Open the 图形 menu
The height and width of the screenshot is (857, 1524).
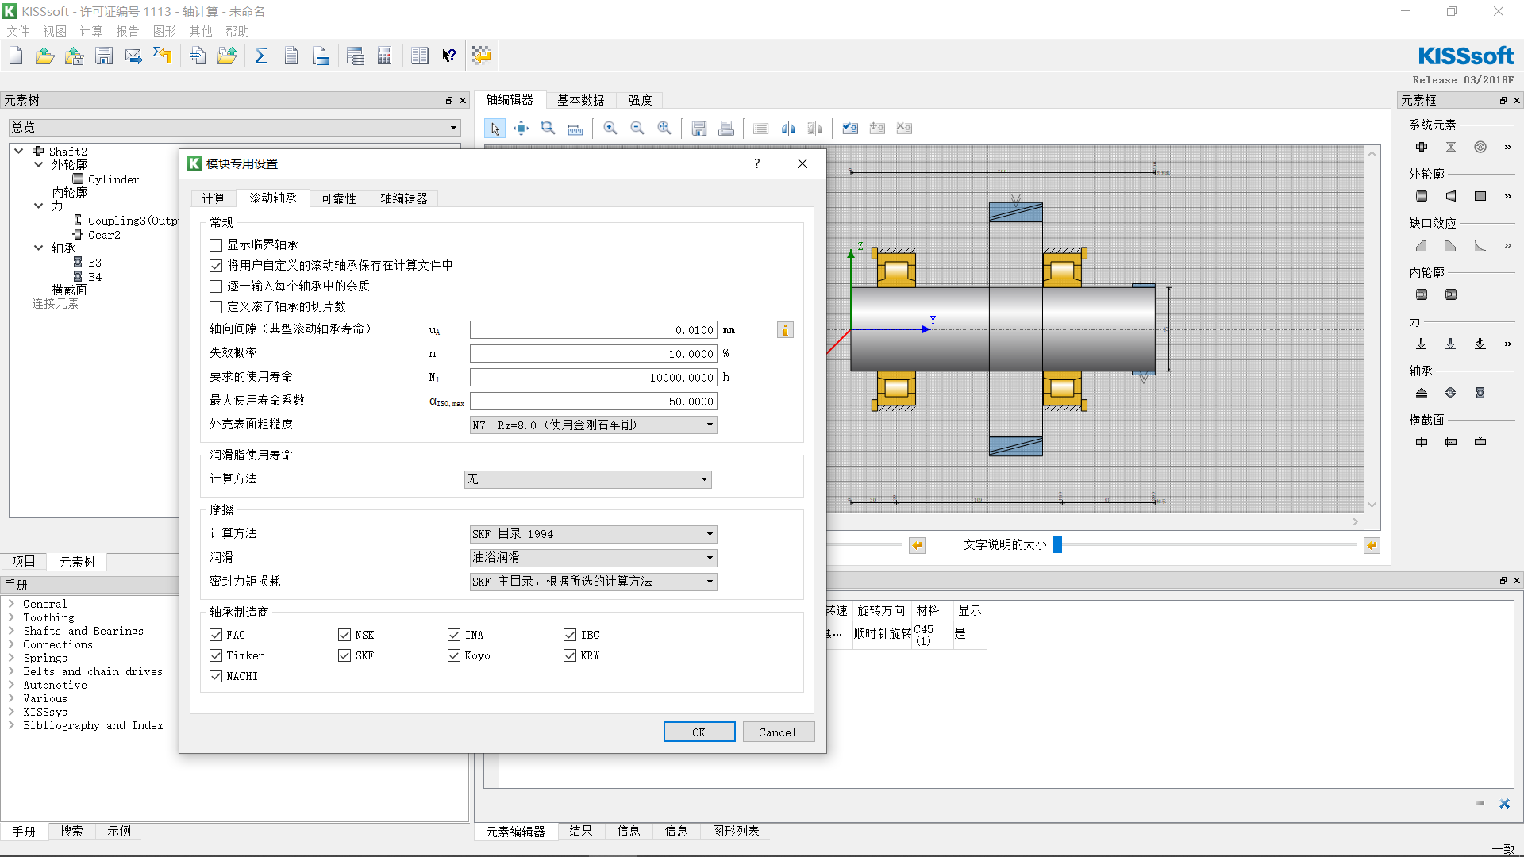coord(164,31)
